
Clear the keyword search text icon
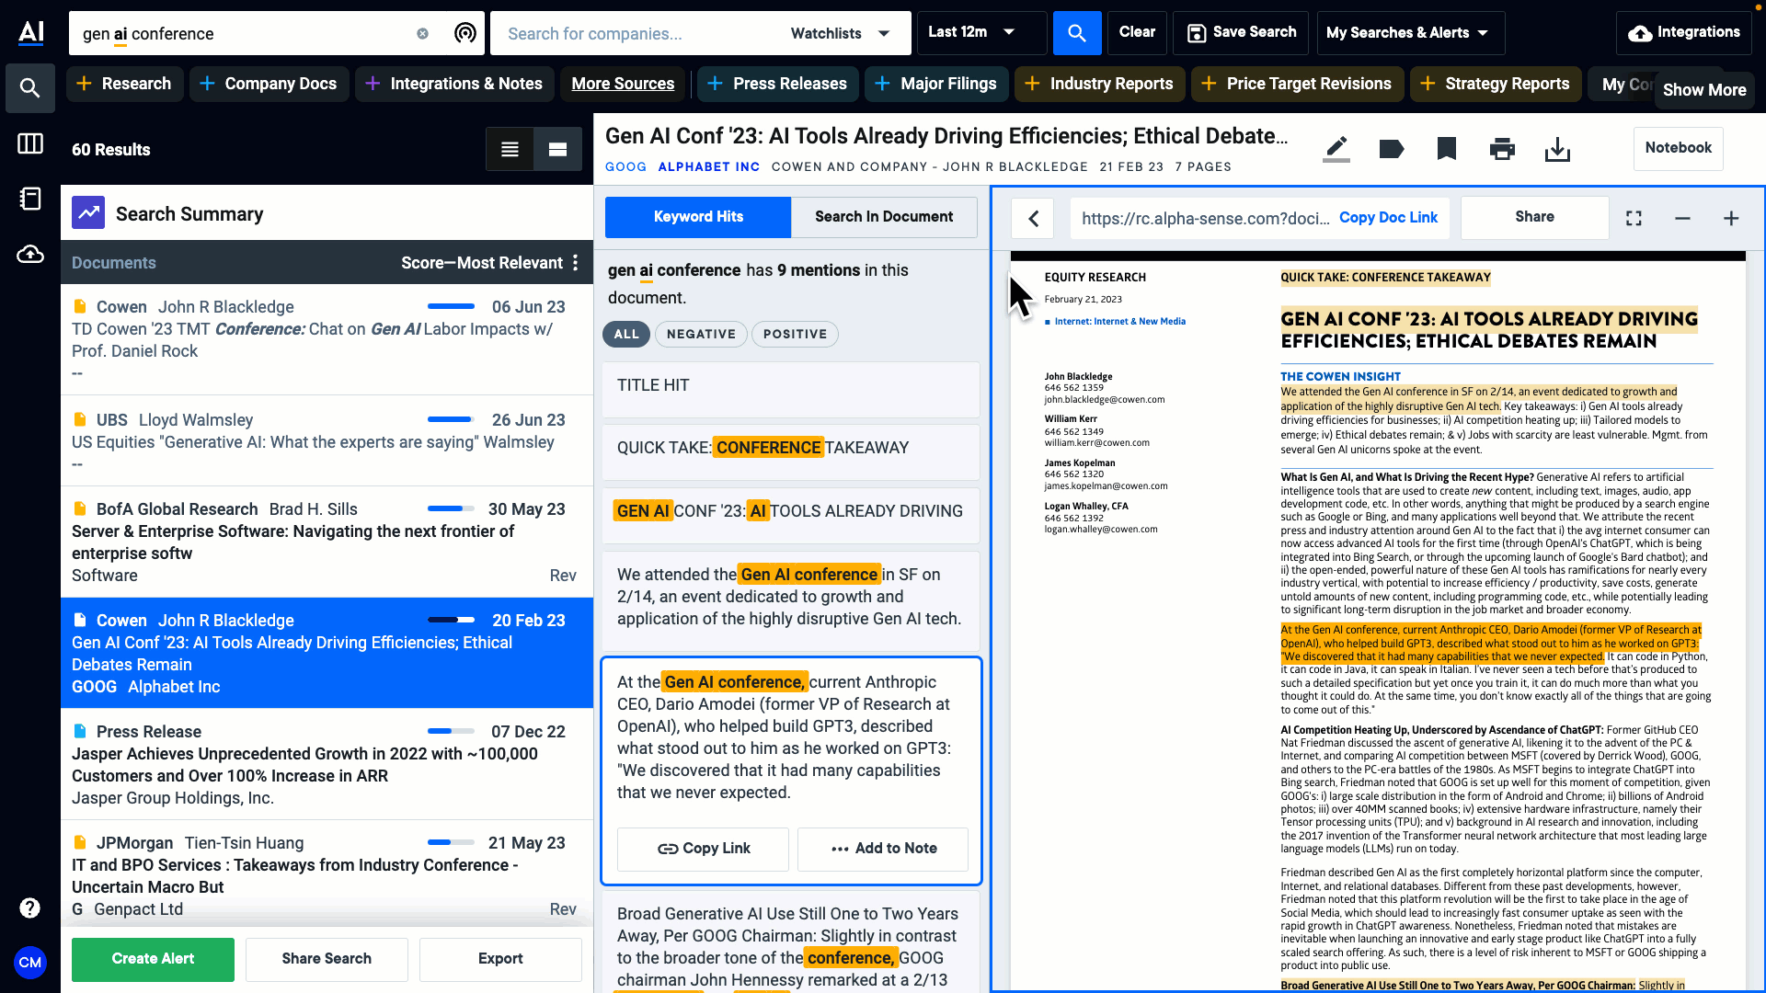422,33
